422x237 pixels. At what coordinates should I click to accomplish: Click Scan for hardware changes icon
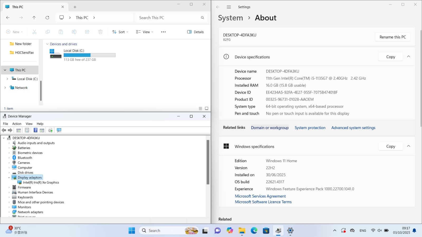click(59, 130)
